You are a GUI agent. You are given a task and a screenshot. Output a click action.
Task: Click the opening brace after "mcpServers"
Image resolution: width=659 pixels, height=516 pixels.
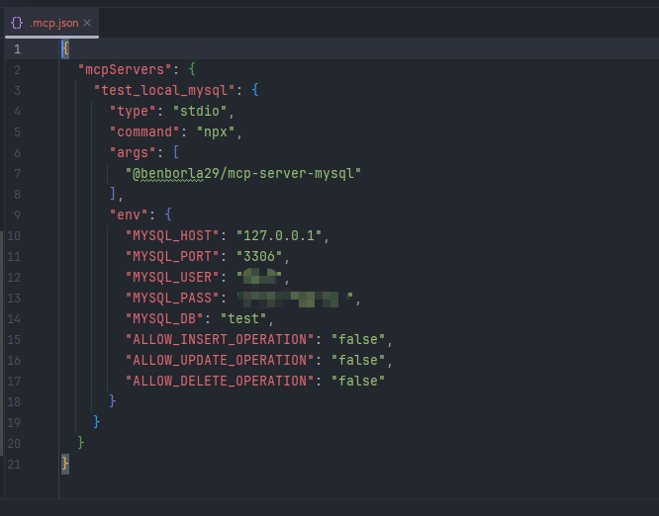tap(192, 70)
